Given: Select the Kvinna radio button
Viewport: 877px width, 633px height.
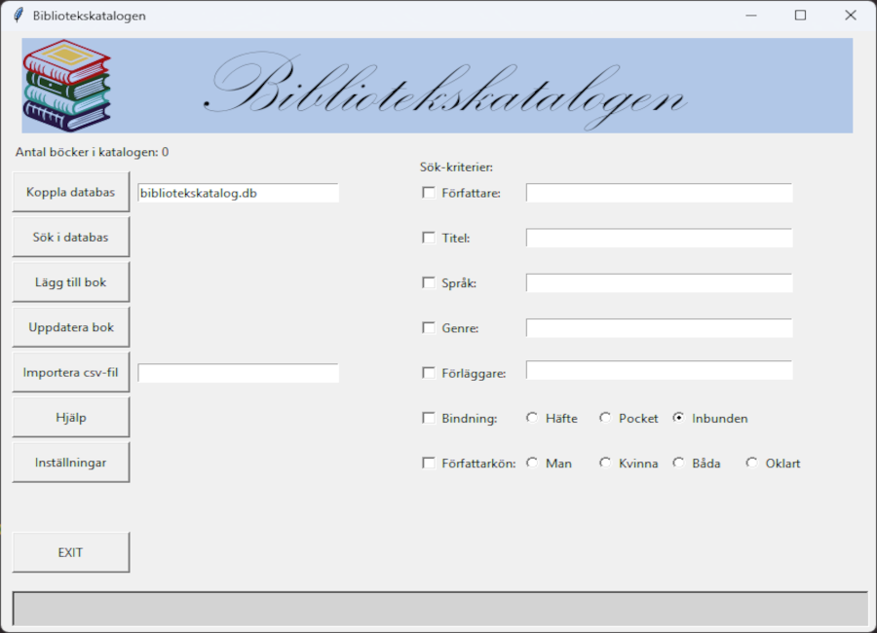Looking at the screenshot, I should pos(605,463).
